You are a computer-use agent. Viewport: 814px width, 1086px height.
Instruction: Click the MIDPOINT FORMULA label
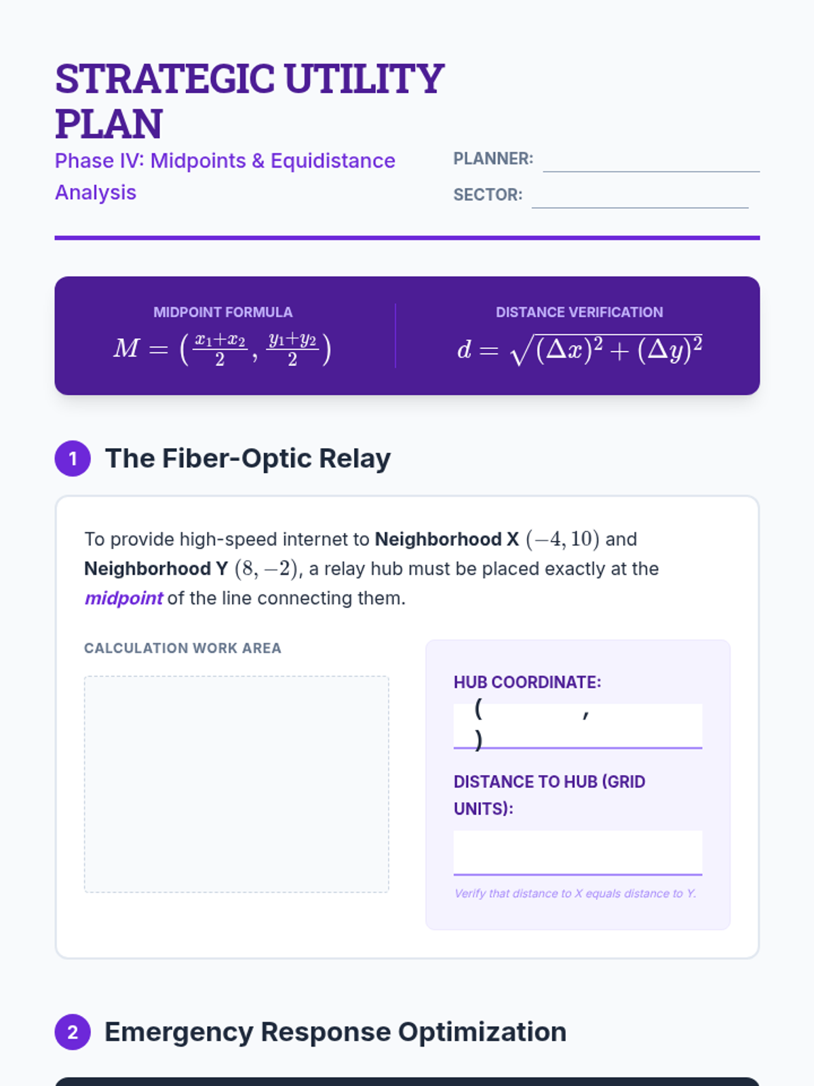pos(222,312)
